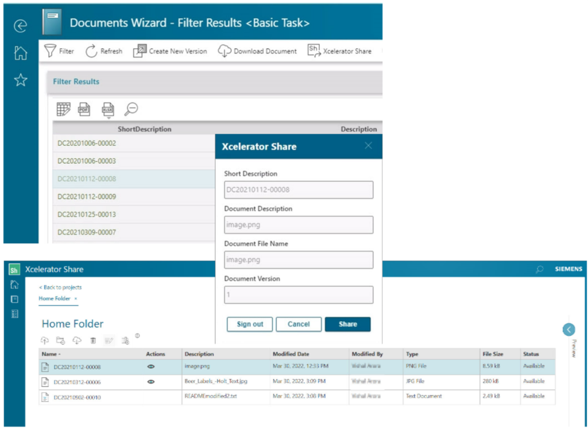Open file DC20210502-00010
This screenshot has height=428, width=588.
click(x=78, y=397)
